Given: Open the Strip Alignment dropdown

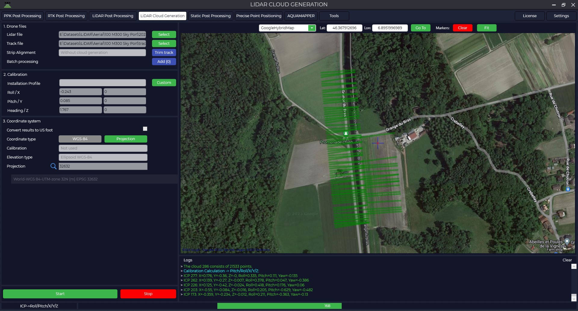Looking at the screenshot, I should pyautogui.click(x=102, y=53).
